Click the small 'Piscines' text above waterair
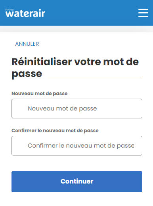The width and height of the screenshot is (153, 206). click(x=10, y=9)
